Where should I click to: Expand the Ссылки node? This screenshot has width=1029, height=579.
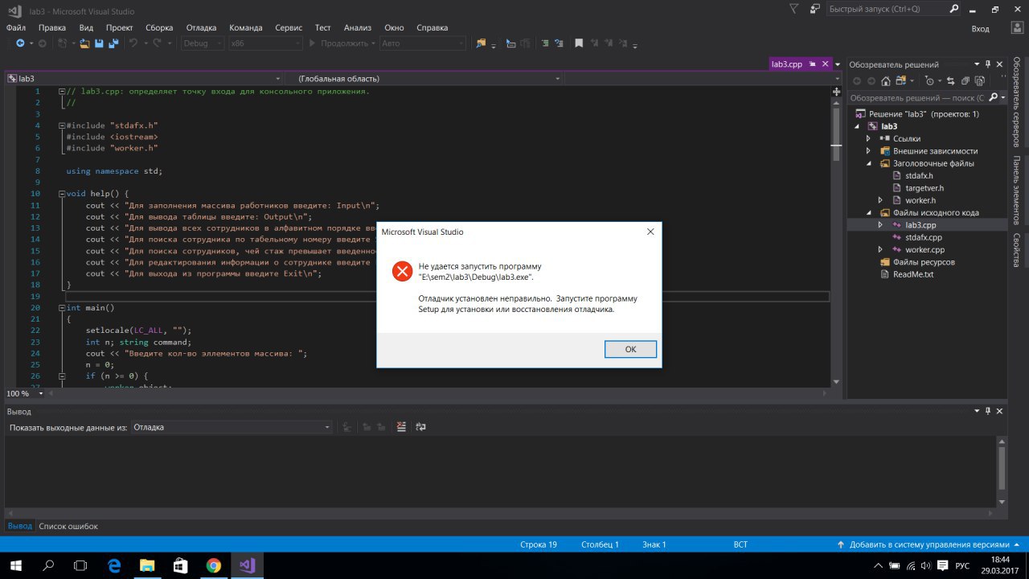(868, 138)
